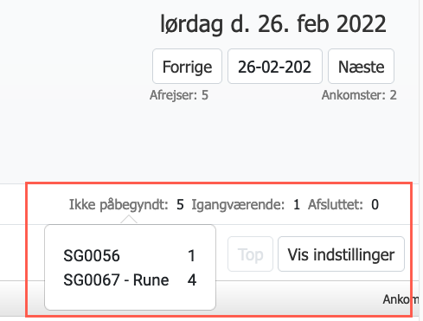This screenshot has width=423, height=321.
Task: Click the popover's upward pointer arrow
Action: click(129, 220)
